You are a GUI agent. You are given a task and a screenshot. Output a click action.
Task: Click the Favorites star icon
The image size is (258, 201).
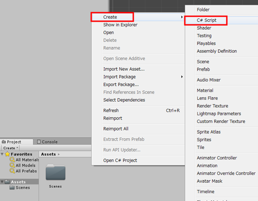pos(7,154)
